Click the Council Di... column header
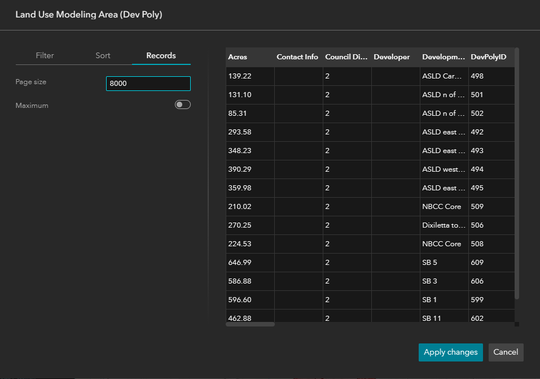Image resolution: width=540 pixels, height=379 pixels. [x=347, y=57]
